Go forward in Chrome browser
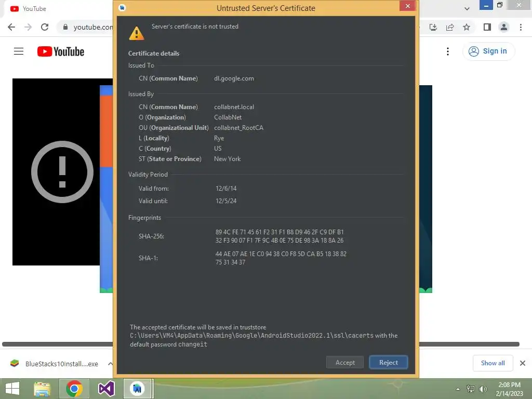 click(x=28, y=27)
